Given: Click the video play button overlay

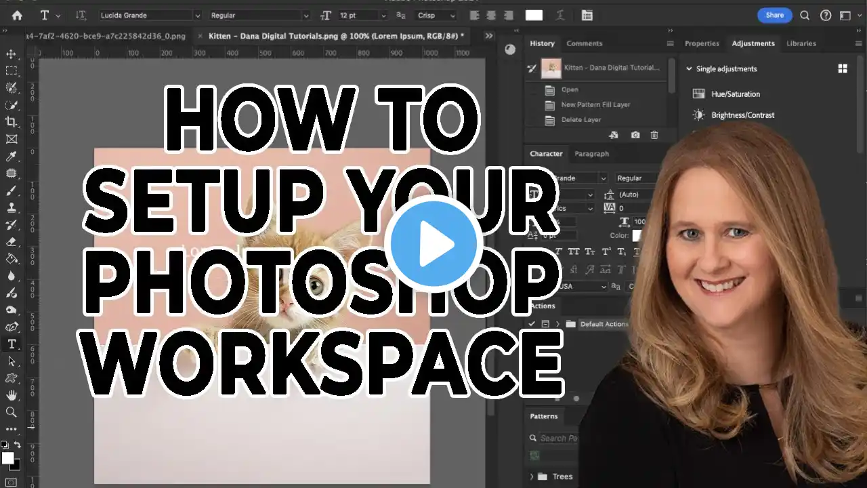Looking at the screenshot, I should [x=433, y=244].
